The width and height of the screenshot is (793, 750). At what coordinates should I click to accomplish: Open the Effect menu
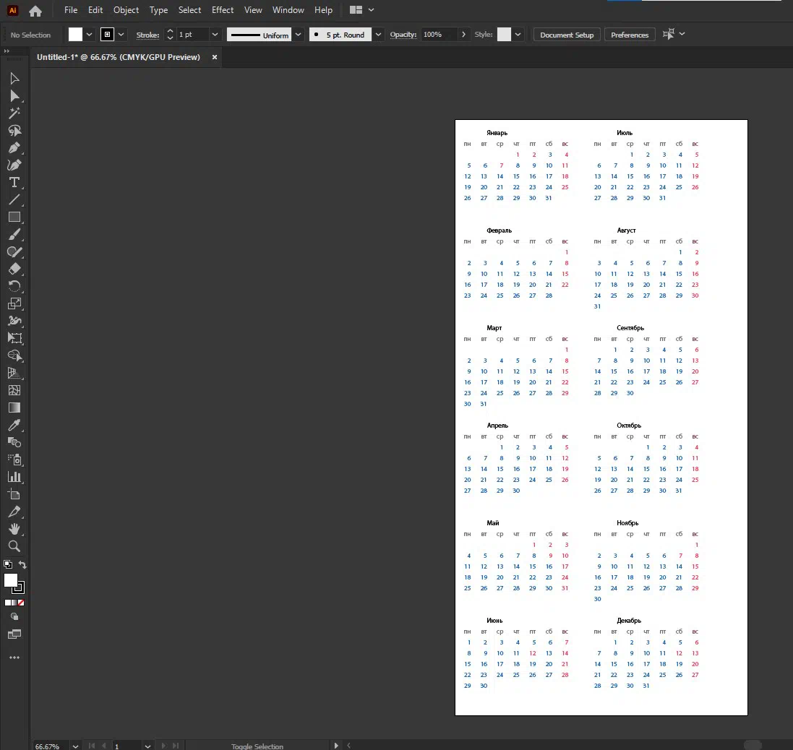point(223,10)
